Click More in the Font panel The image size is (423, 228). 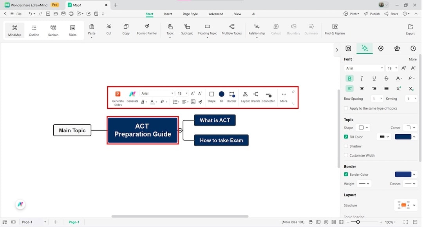(x=412, y=59)
